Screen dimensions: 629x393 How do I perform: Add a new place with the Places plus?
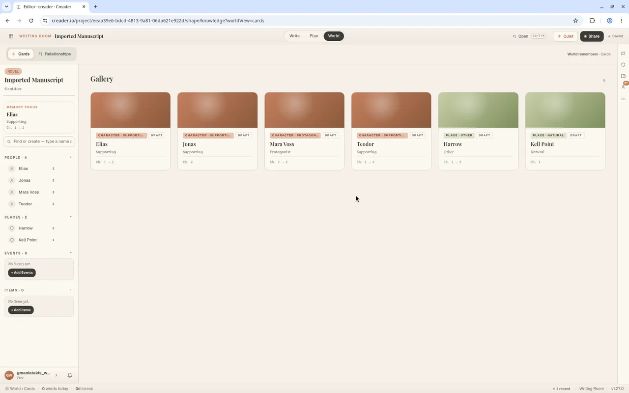[x=71, y=217]
